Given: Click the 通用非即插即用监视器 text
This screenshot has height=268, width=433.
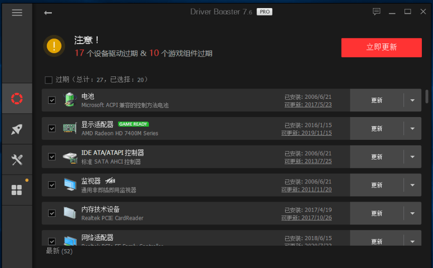Looking at the screenshot, I should tap(109, 190).
